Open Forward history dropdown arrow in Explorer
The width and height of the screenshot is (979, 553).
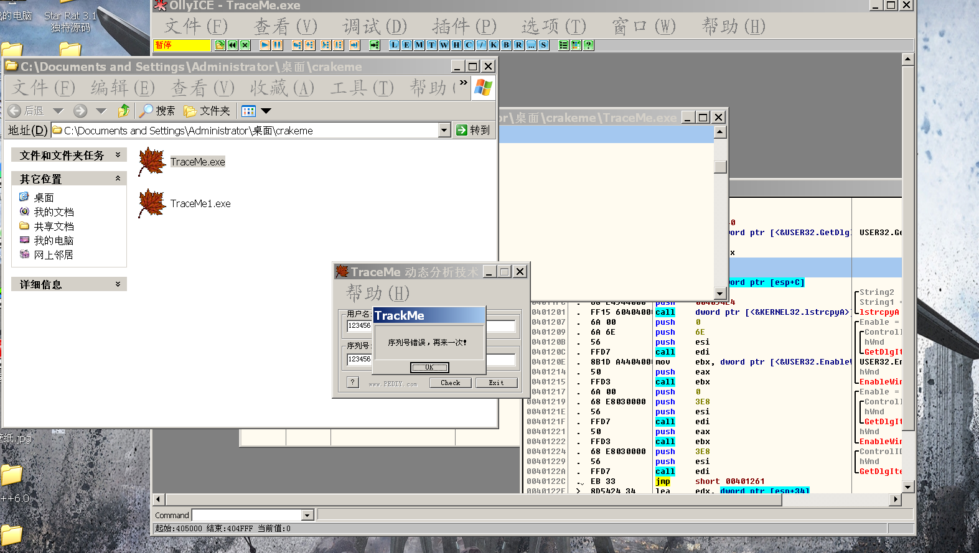[101, 111]
